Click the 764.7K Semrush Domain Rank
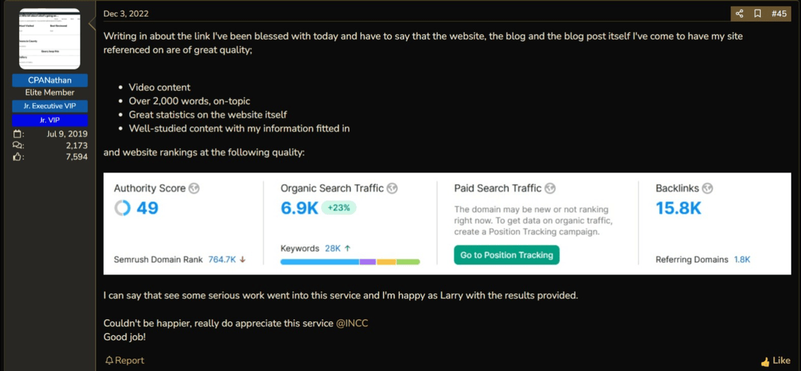The image size is (801, 371). pyautogui.click(x=222, y=260)
